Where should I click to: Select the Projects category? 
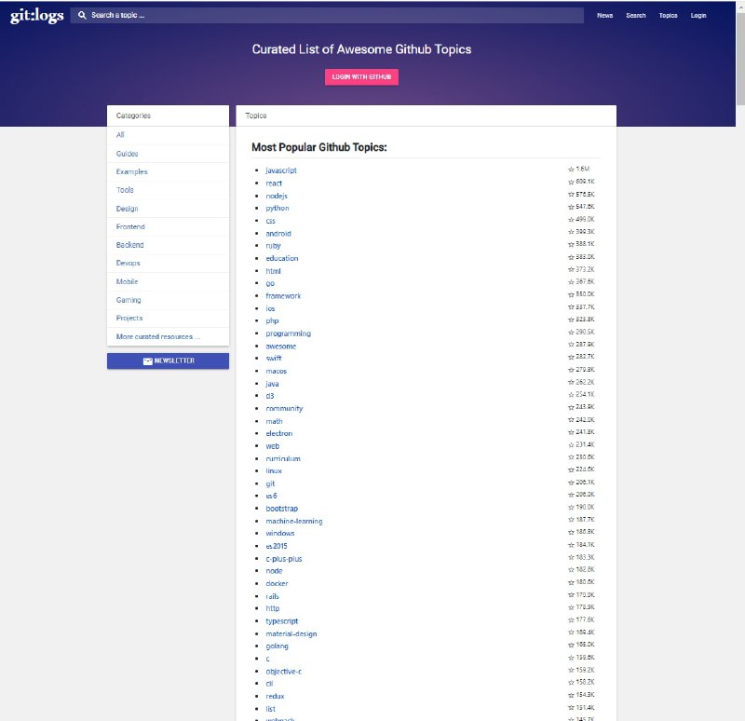point(168,318)
